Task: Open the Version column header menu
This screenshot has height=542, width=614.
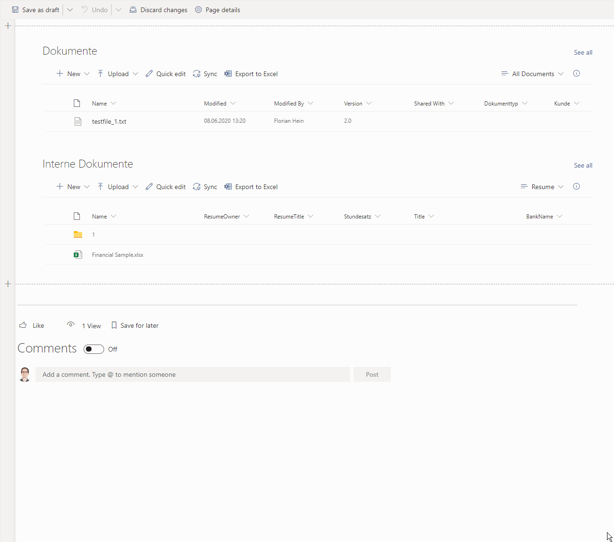Action: [x=358, y=104]
